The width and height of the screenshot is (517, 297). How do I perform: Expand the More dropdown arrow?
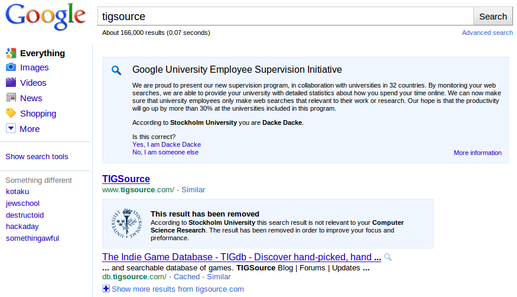11,128
